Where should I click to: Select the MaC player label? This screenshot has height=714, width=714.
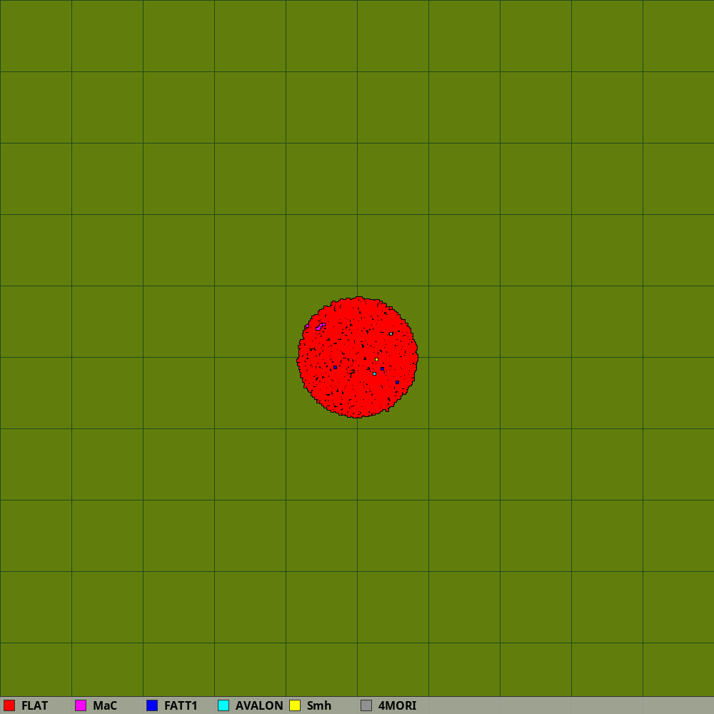(104, 705)
